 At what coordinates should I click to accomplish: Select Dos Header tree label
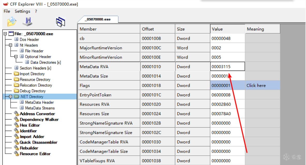(29, 40)
